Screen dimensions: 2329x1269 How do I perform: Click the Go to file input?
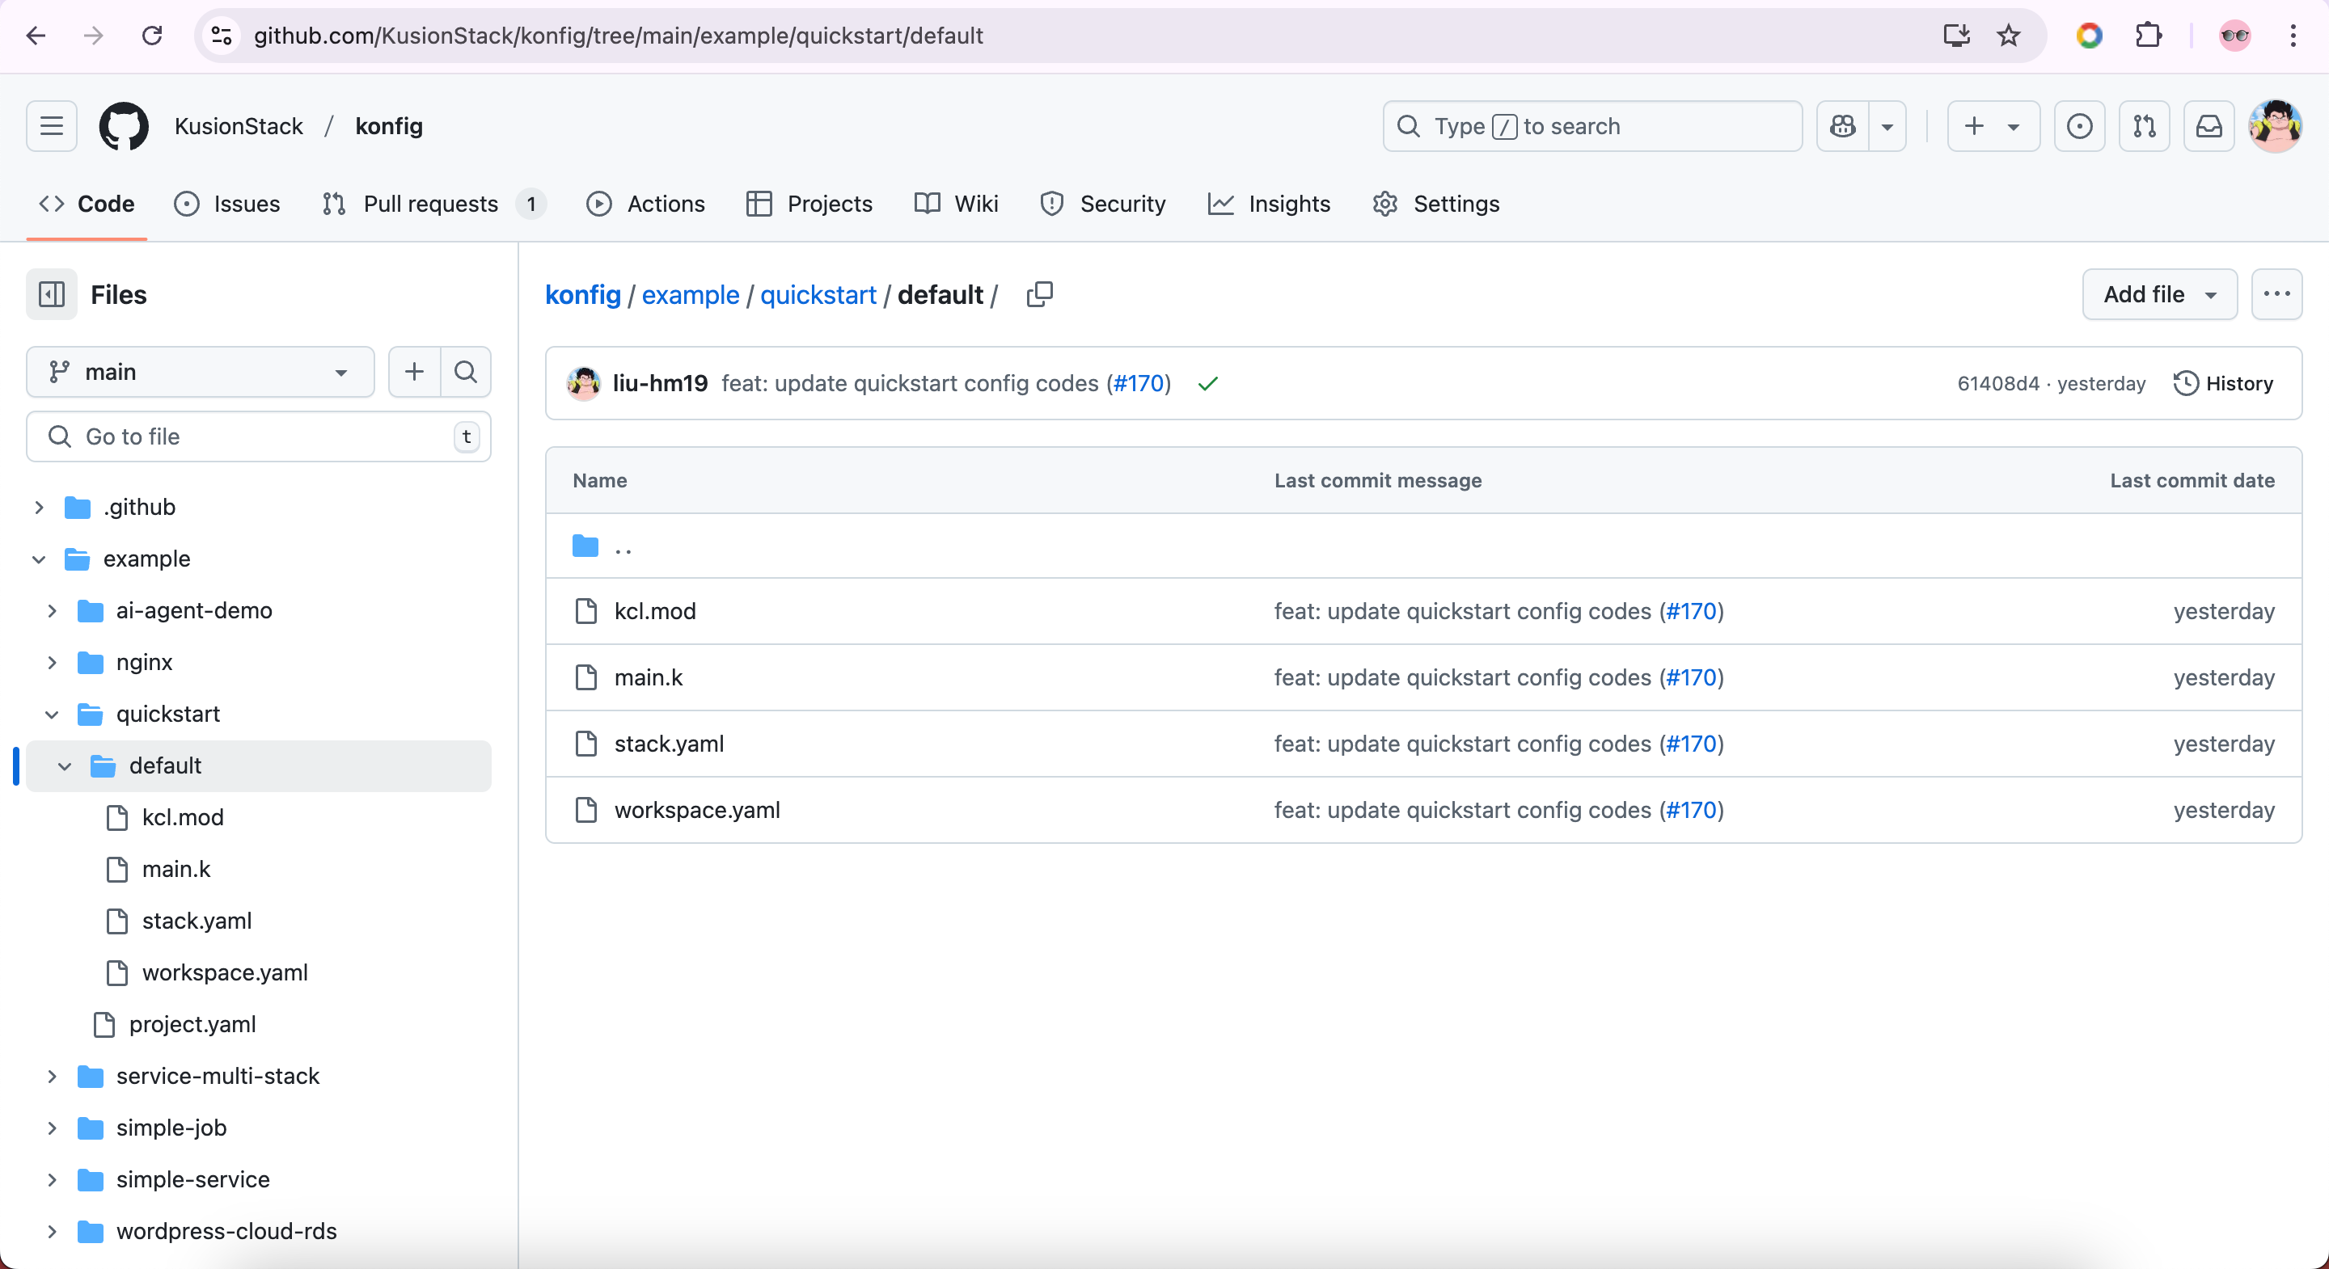click(258, 436)
